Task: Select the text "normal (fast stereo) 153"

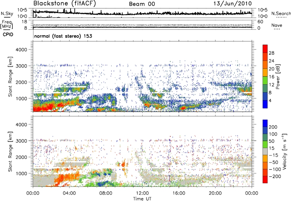Action: pyautogui.click(x=63, y=36)
